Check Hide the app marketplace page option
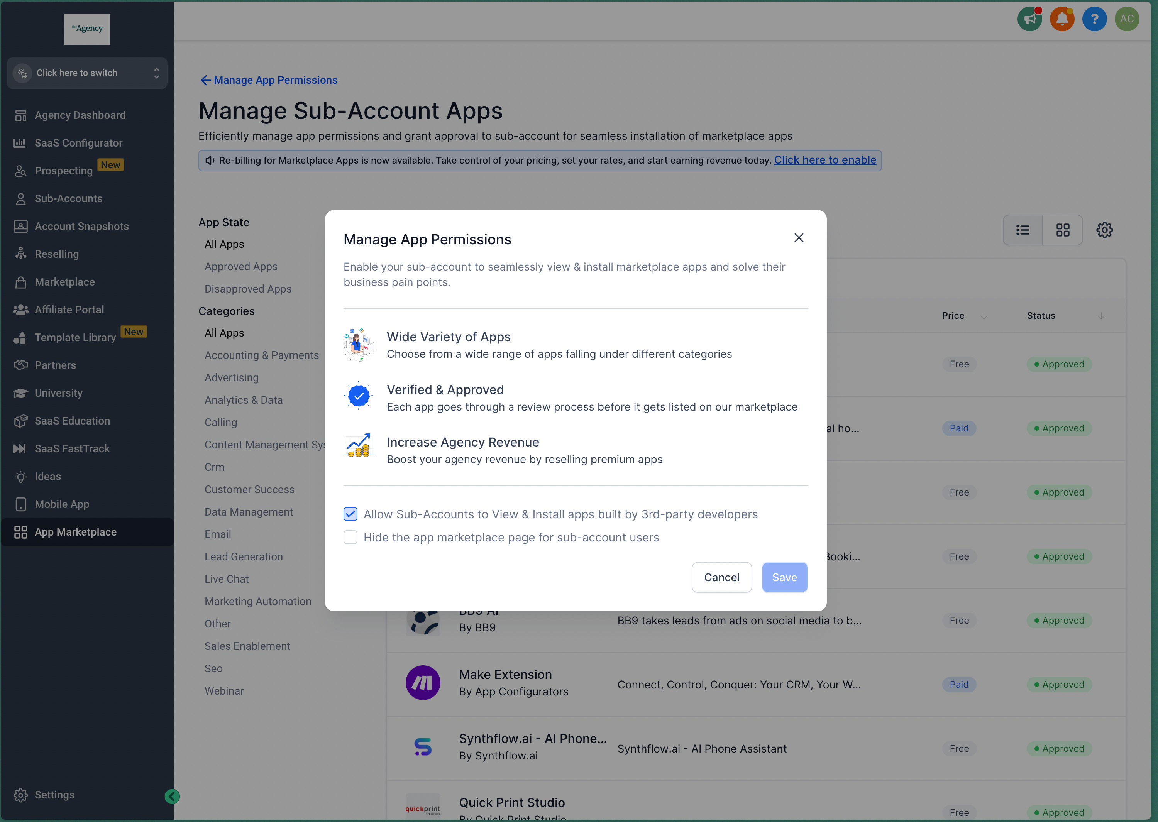Image resolution: width=1158 pixels, height=822 pixels. [x=350, y=538]
